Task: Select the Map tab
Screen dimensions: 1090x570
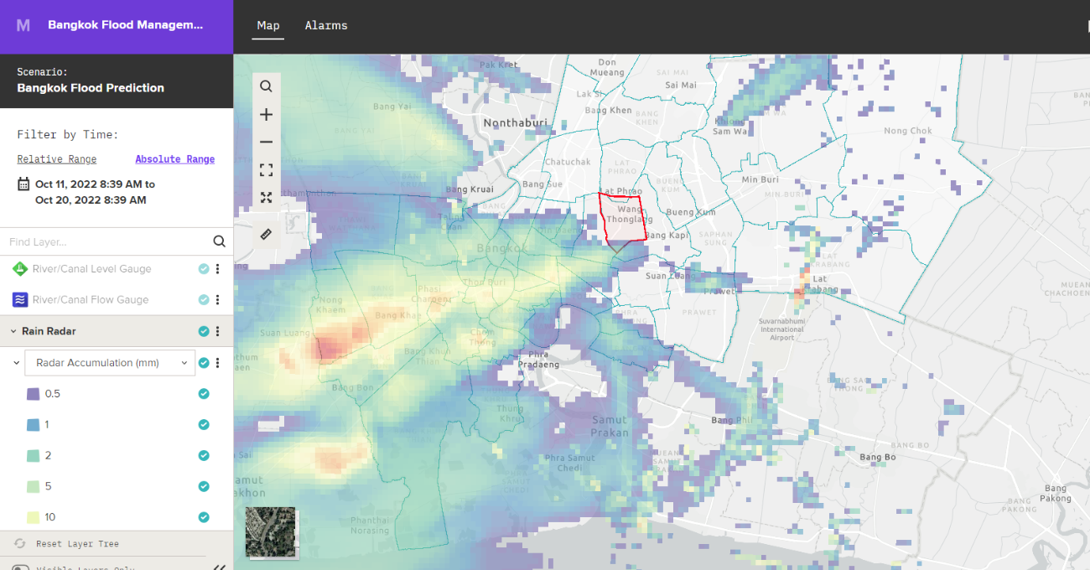Action: [x=268, y=26]
